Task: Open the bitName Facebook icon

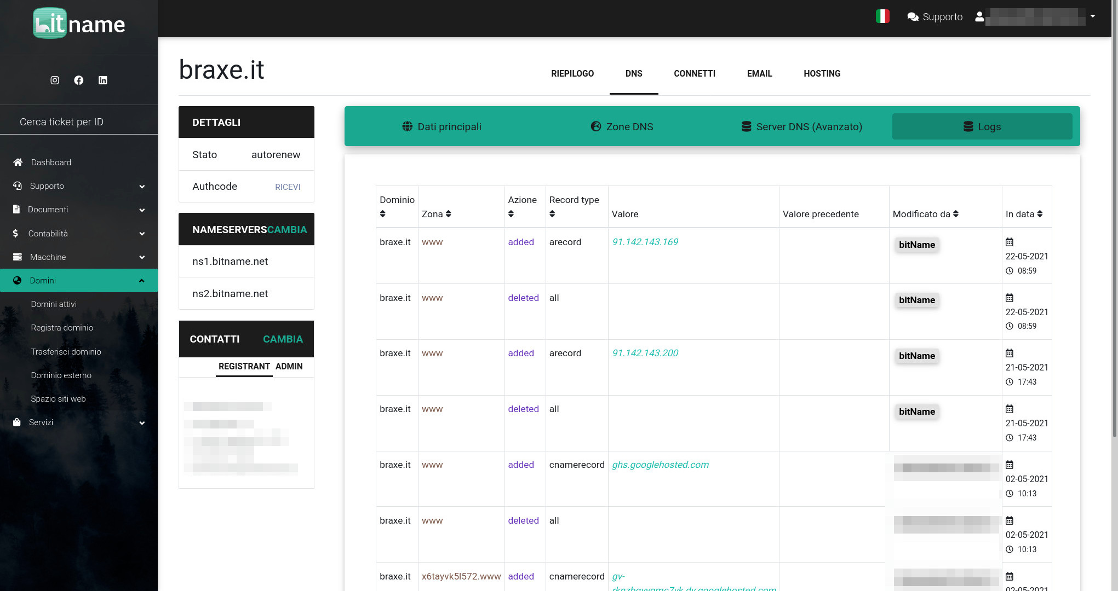Action: [x=79, y=80]
